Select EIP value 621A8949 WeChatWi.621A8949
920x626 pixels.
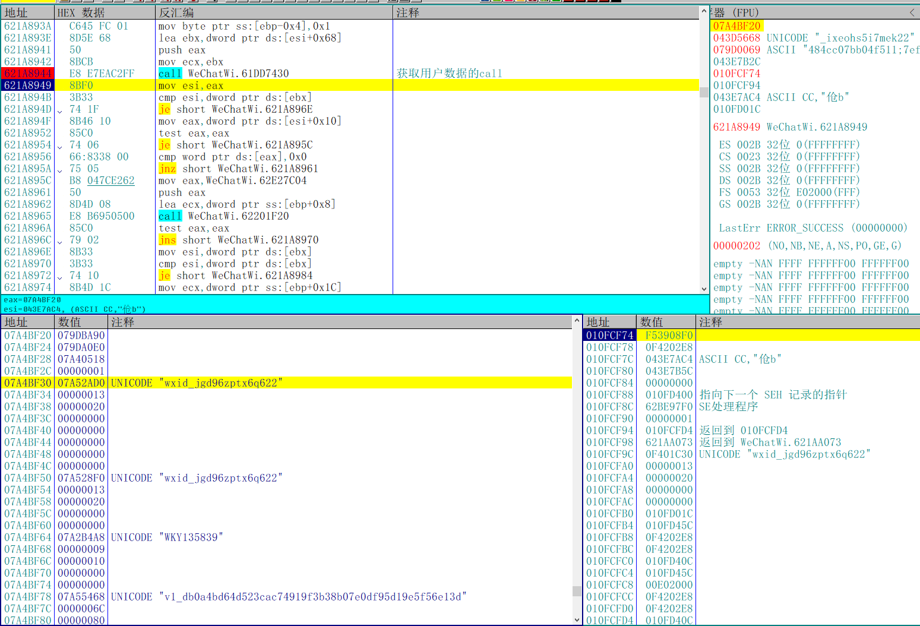point(790,127)
